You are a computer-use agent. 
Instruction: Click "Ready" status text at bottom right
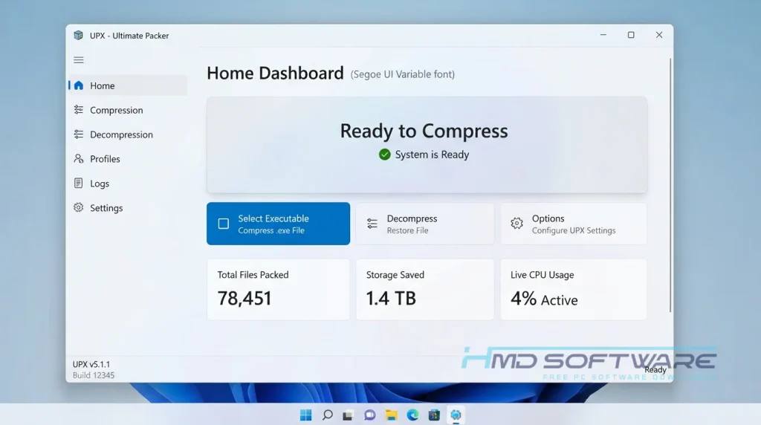[655, 370]
